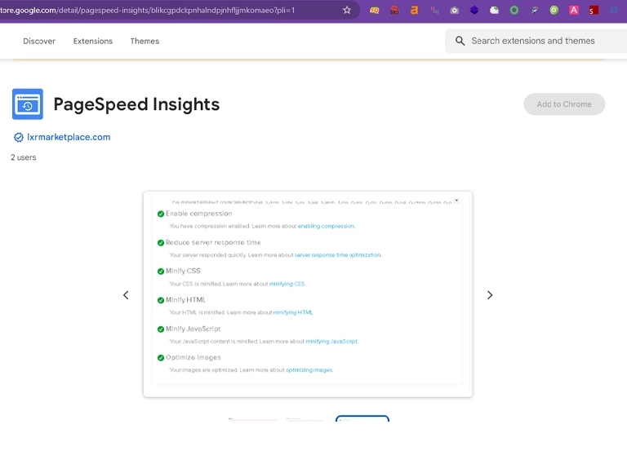
Task: Select the first screenshot thumbnail below the carousel
Action: point(253,419)
